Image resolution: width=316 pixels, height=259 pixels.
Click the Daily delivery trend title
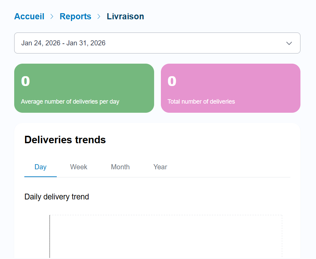point(57,197)
